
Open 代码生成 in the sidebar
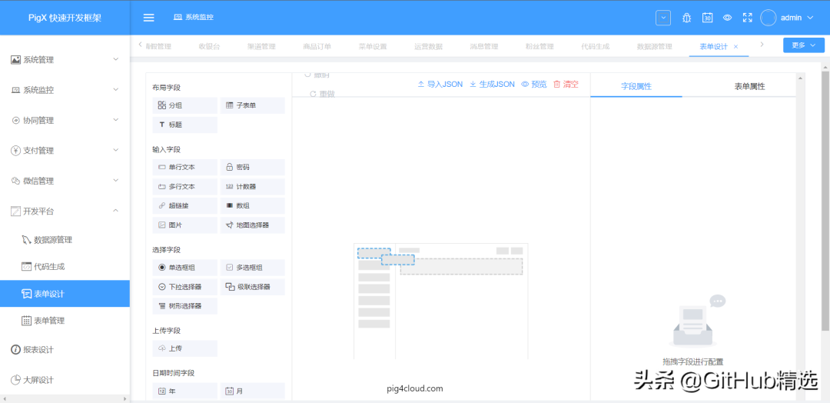[x=65, y=267]
